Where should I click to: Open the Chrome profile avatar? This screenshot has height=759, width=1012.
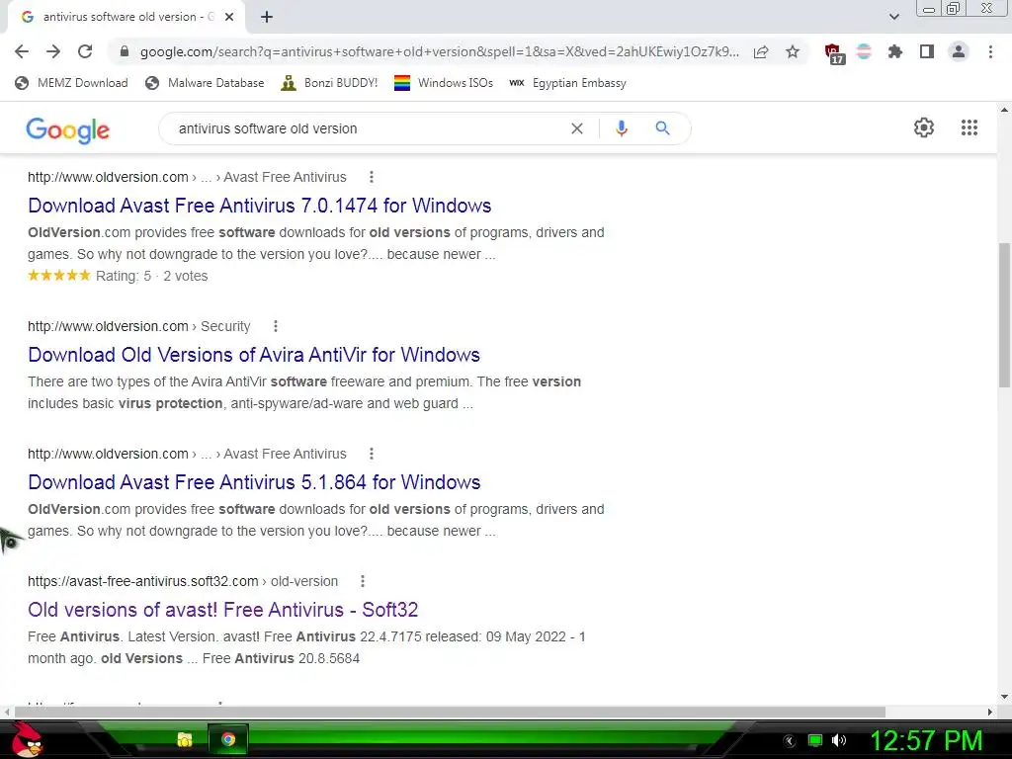(959, 51)
